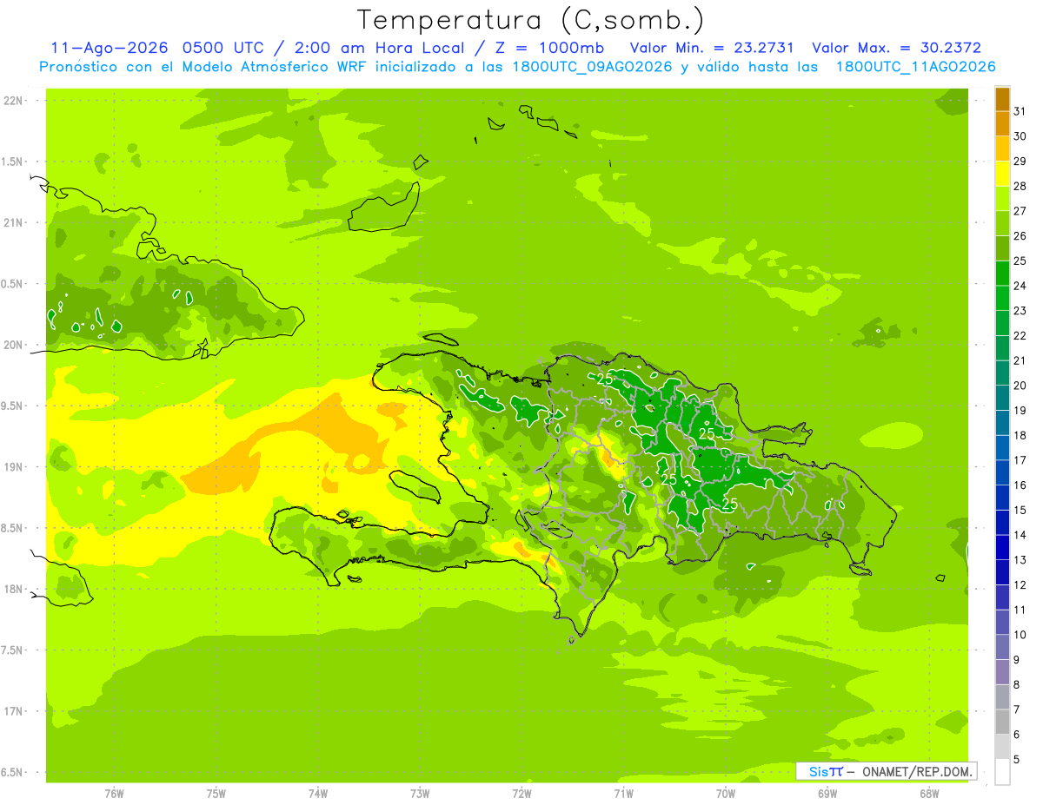
Task: Click the colorbar label 15
Action: (1020, 510)
